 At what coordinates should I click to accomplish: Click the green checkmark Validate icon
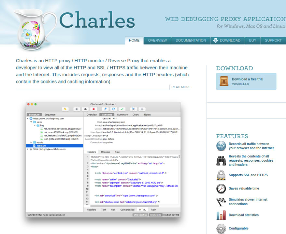click(x=122, y=109)
